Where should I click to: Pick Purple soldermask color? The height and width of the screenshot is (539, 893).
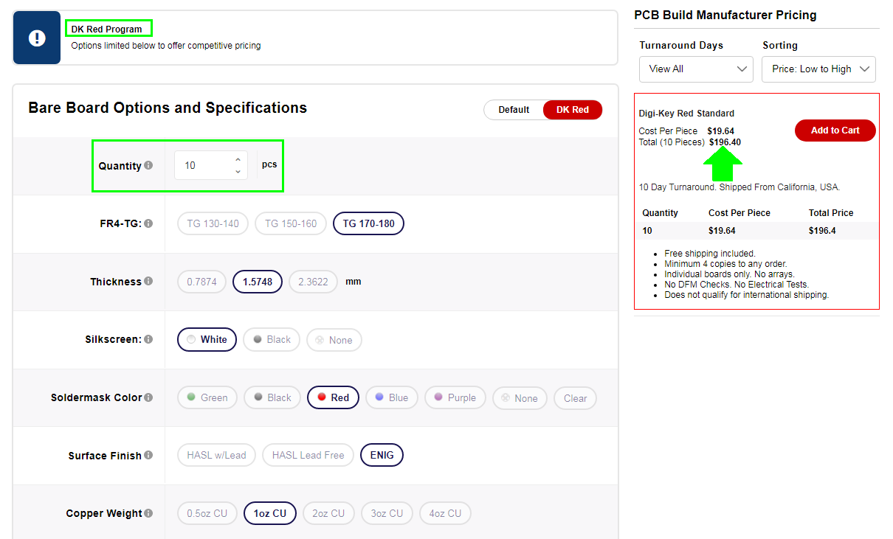coord(455,397)
